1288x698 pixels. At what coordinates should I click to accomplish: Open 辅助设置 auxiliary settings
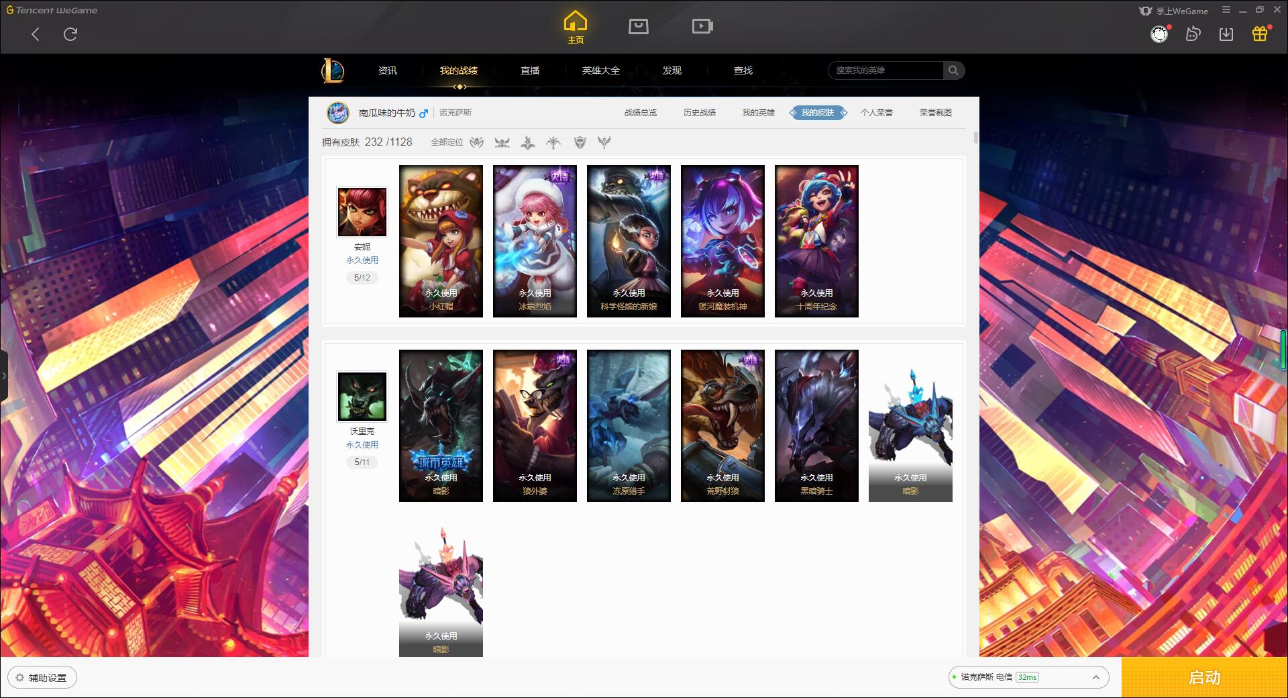point(42,678)
